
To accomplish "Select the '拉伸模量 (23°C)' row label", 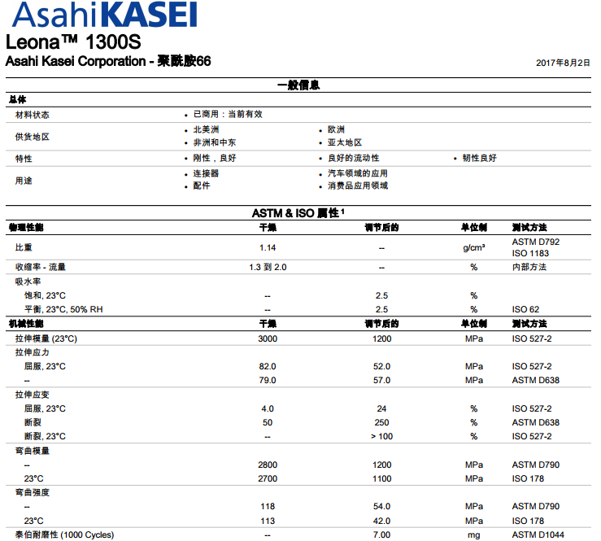I will [x=46, y=338].
